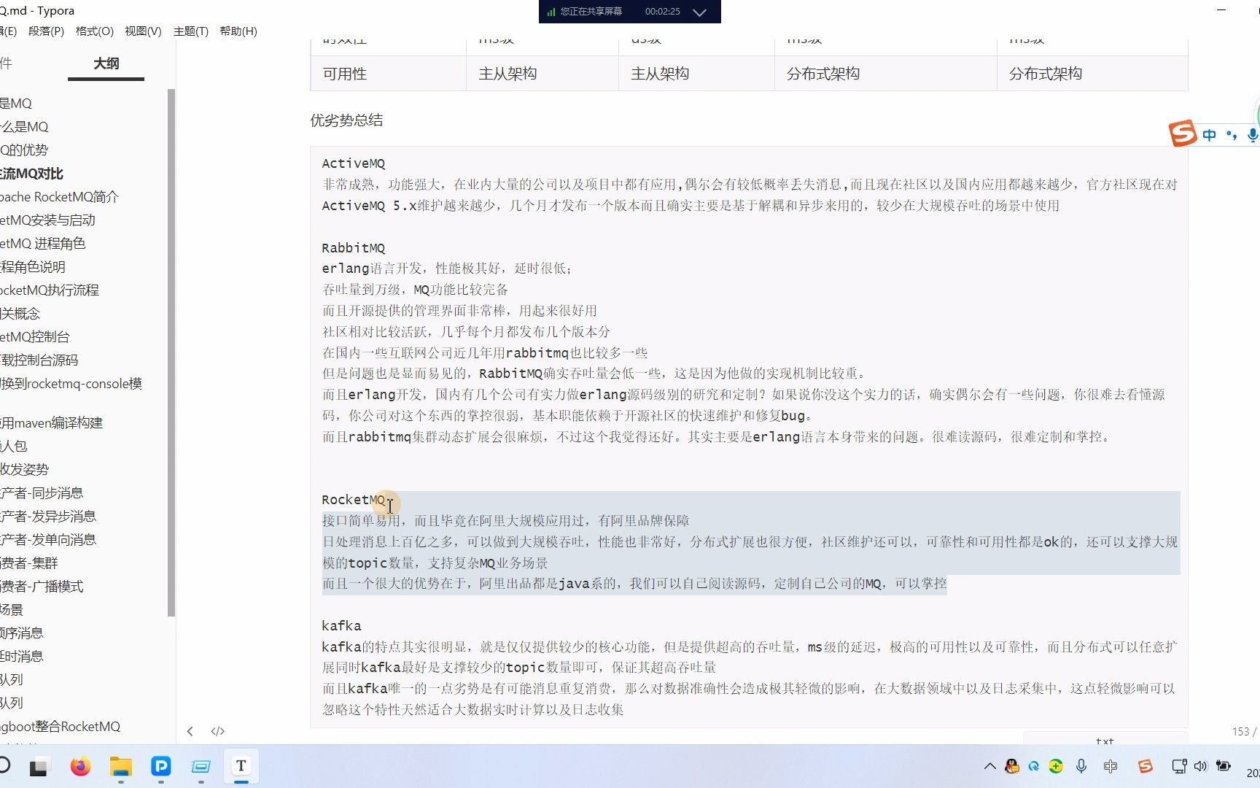Image resolution: width=1260 pixels, height=788 pixels.
Task: Toggle Sogou toolbar punctuation mode
Action: click(1232, 135)
